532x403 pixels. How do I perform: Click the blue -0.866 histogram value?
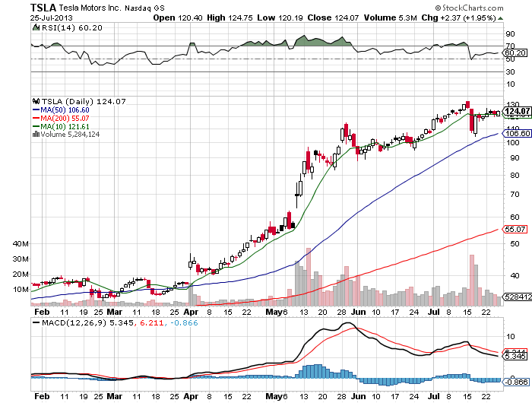tap(184, 322)
